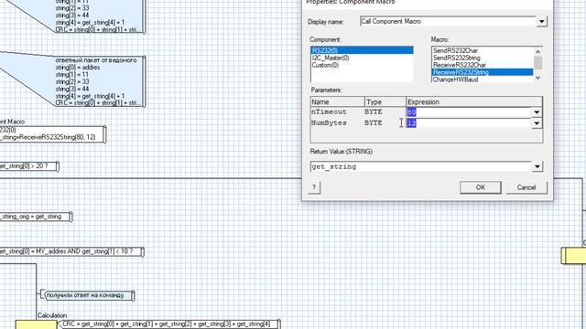Click the yellow icon at right edge
586x329 pixels.
pos(574,256)
